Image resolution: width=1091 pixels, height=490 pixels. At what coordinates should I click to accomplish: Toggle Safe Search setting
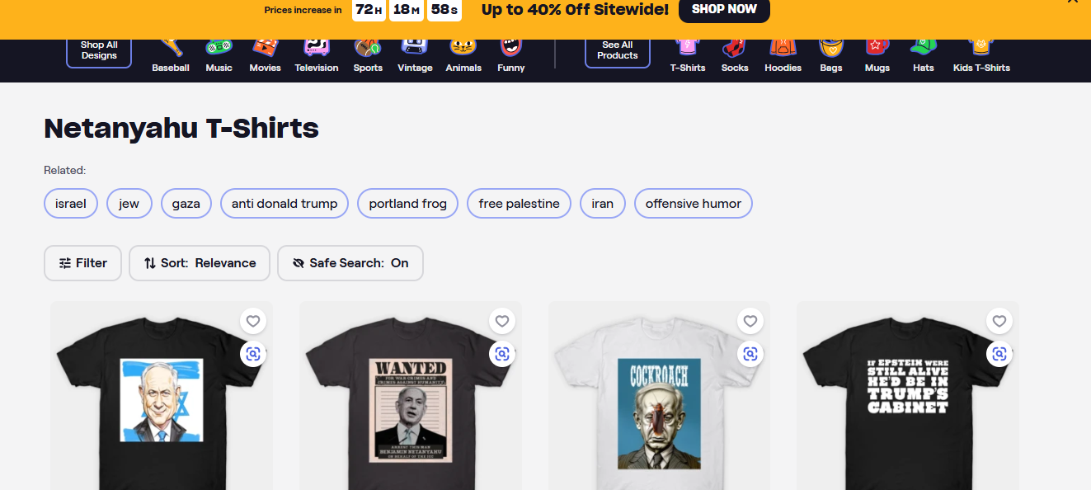tap(350, 263)
